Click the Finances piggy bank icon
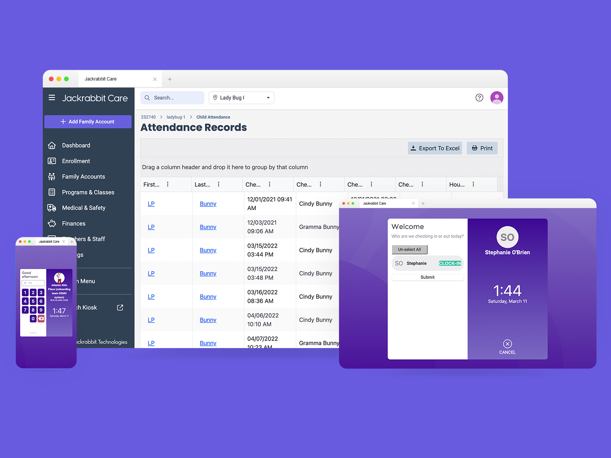The image size is (611, 458). [x=52, y=223]
